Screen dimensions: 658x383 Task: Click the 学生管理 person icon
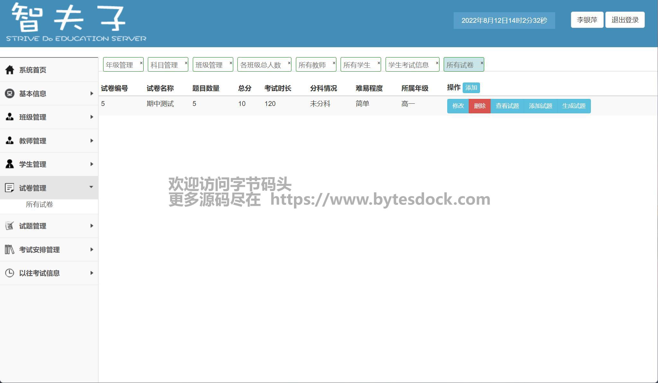point(10,164)
